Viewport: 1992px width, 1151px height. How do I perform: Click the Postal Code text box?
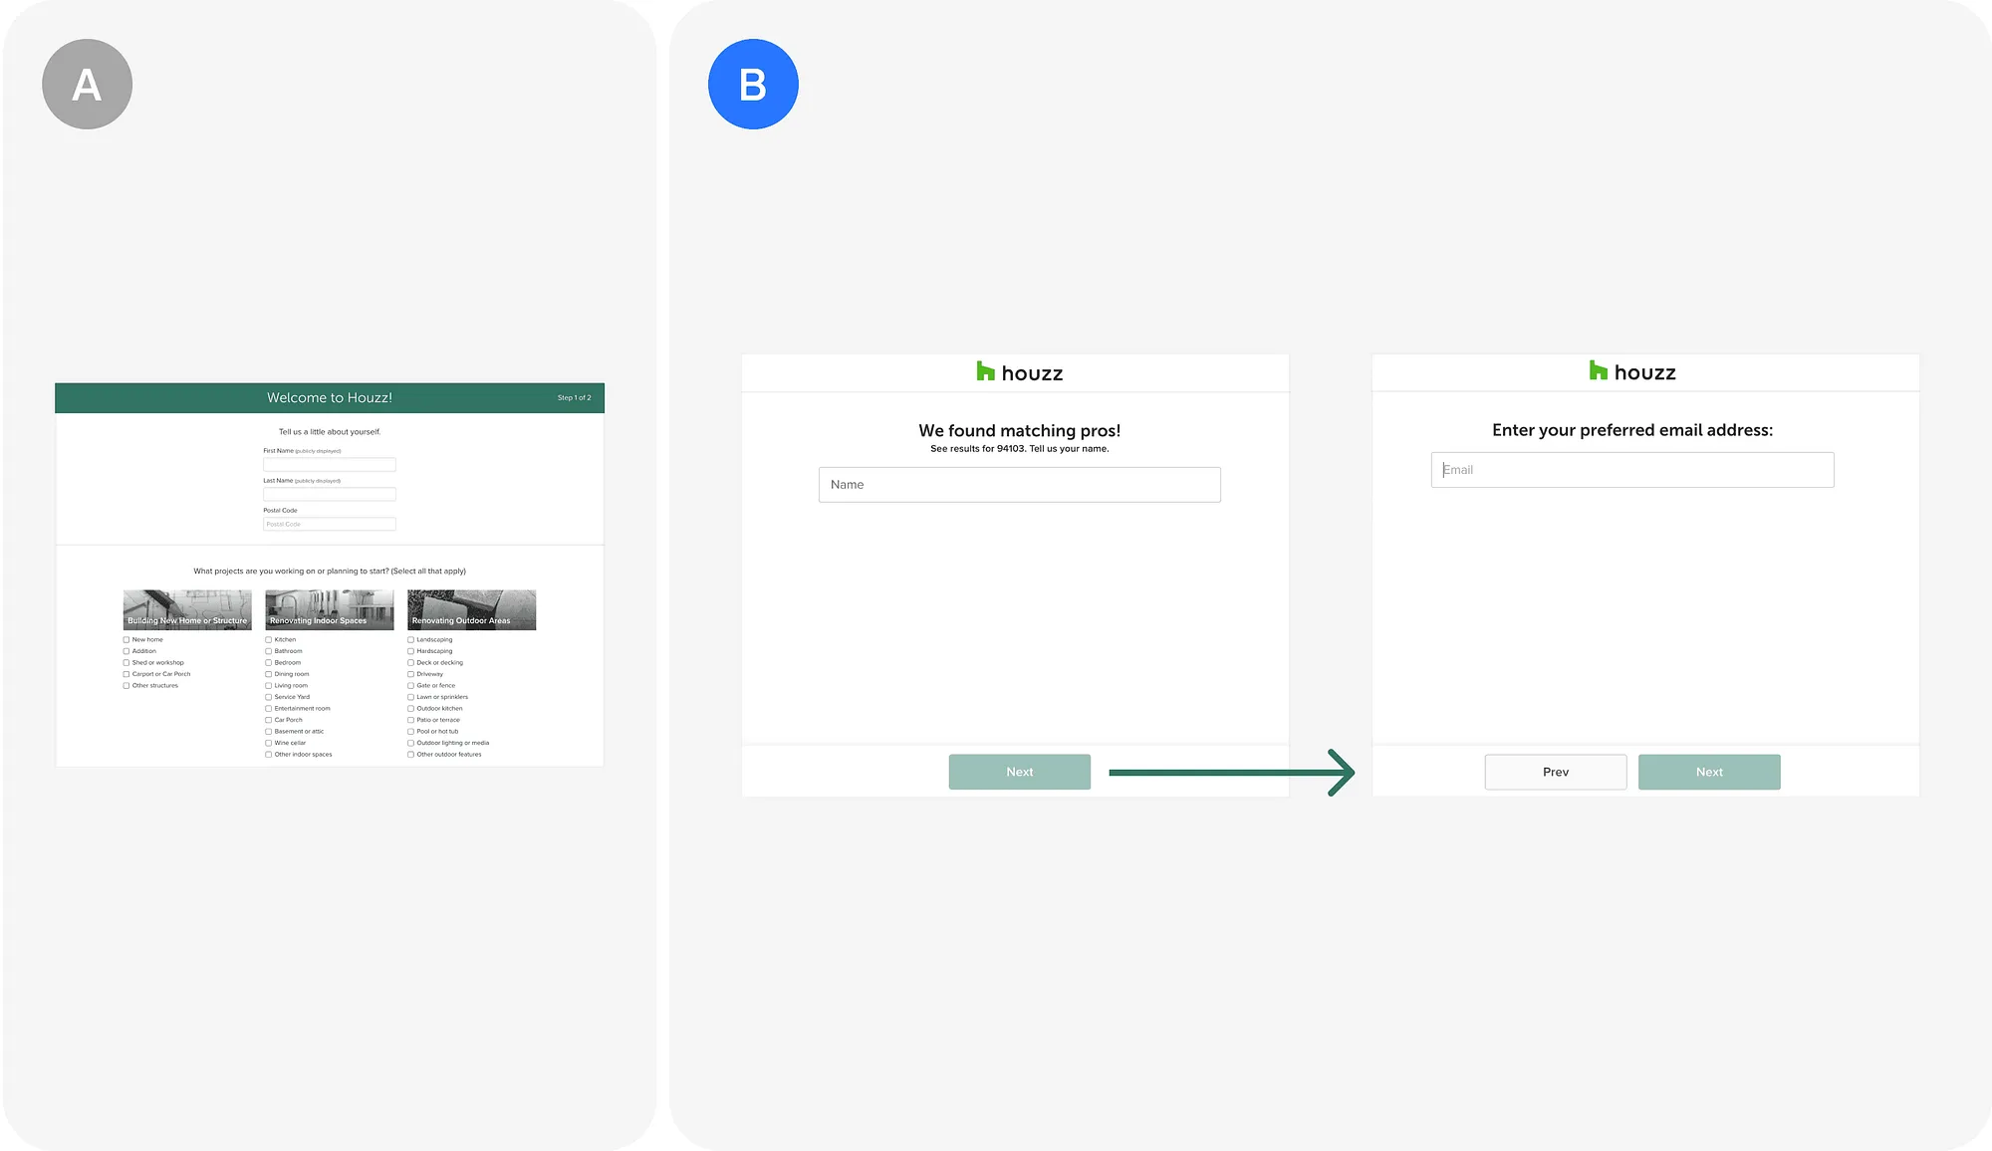[330, 524]
